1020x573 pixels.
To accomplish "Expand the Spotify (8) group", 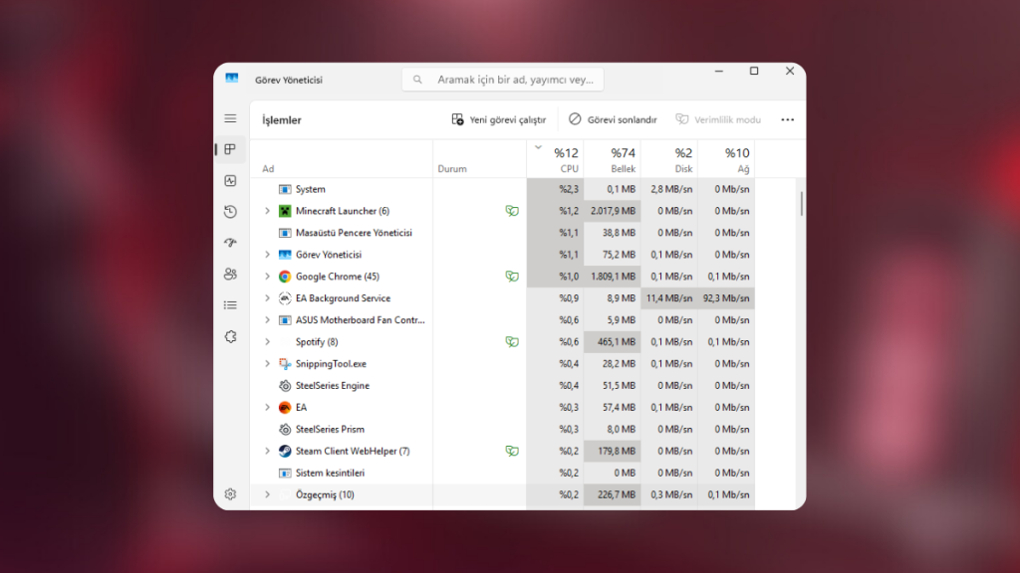I will click(267, 342).
